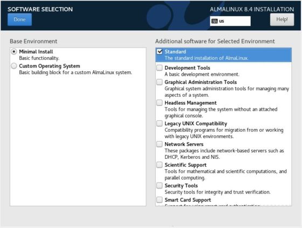Click 'Additional software for Selected Environment' heading
The width and height of the screenshot is (302, 228).
click(x=215, y=41)
